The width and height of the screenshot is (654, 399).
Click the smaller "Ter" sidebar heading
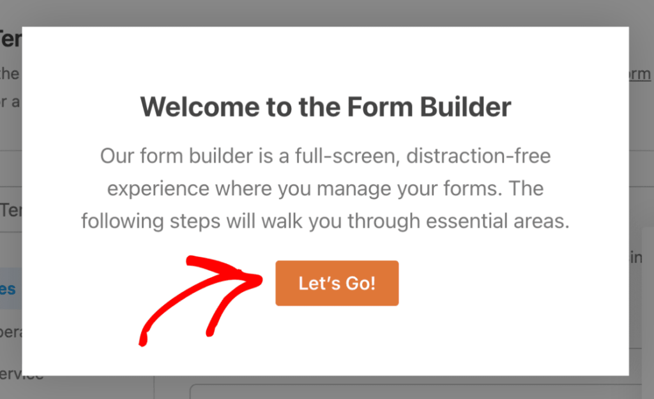pos(10,210)
